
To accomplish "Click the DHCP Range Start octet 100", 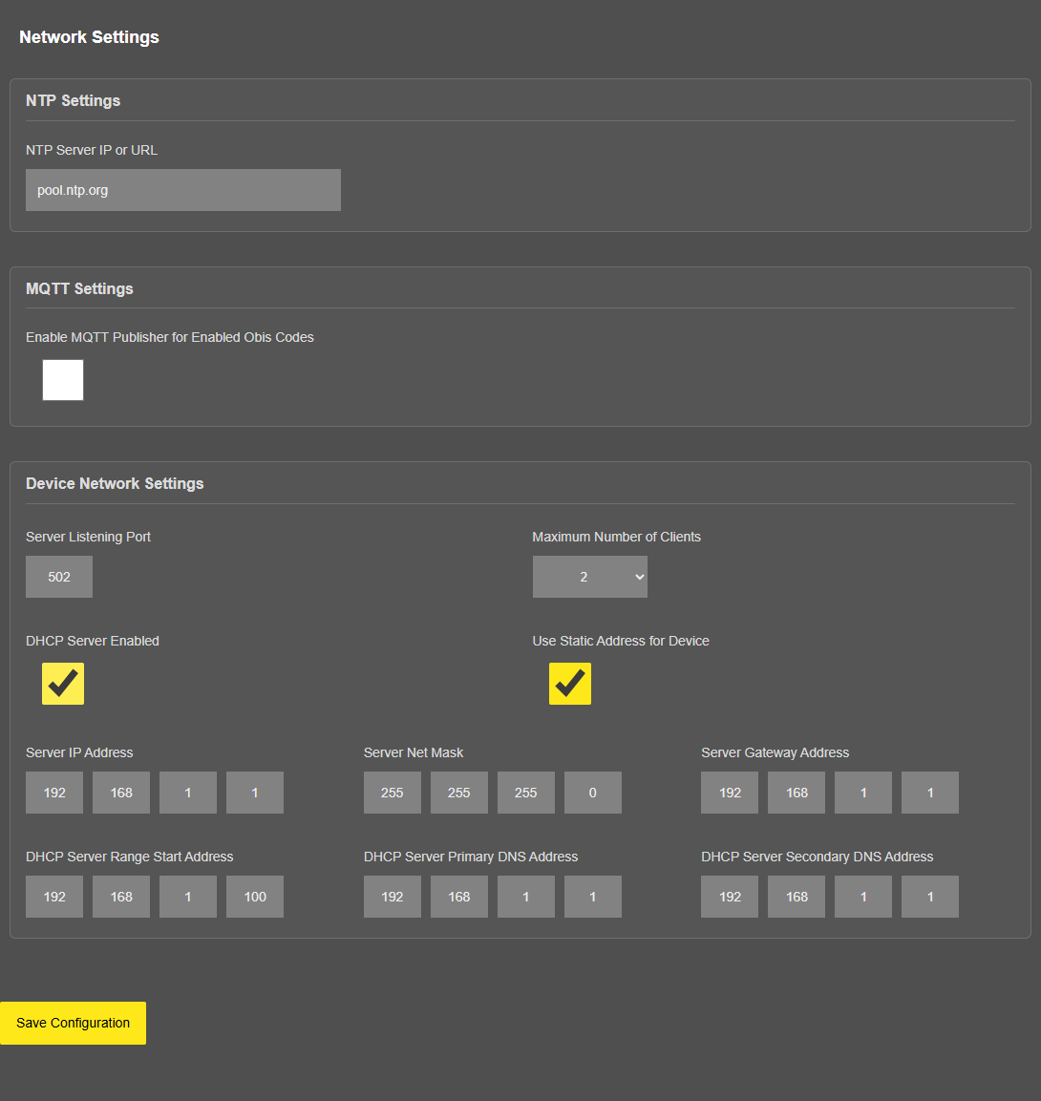I will [255, 896].
